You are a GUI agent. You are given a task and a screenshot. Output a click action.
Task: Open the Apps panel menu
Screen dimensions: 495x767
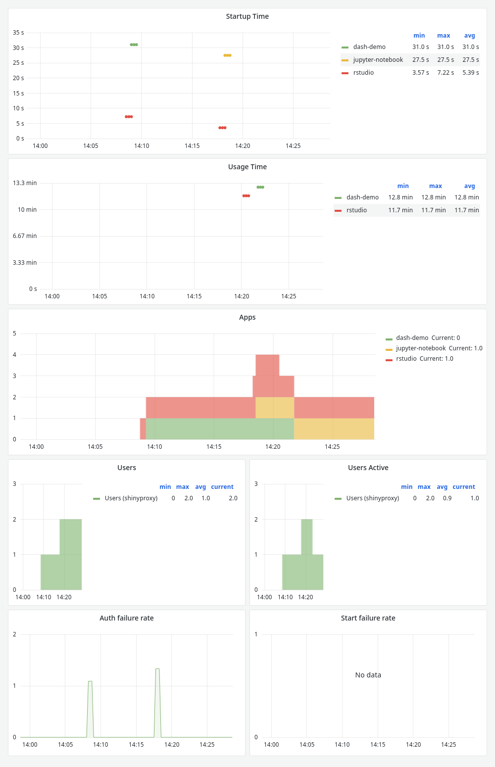(x=247, y=317)
